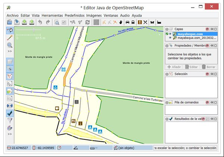
Task: Click the black X toolbar icon
Action: tap(145, 22)
